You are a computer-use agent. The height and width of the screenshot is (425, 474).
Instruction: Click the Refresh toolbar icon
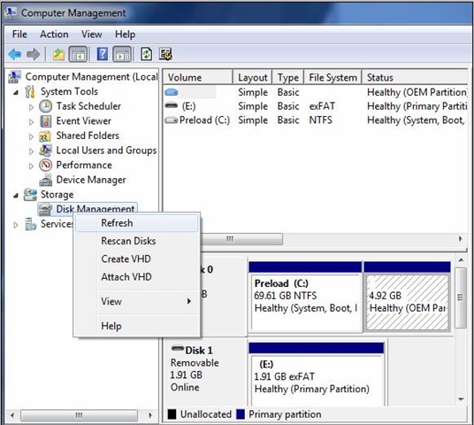[147, 55]
